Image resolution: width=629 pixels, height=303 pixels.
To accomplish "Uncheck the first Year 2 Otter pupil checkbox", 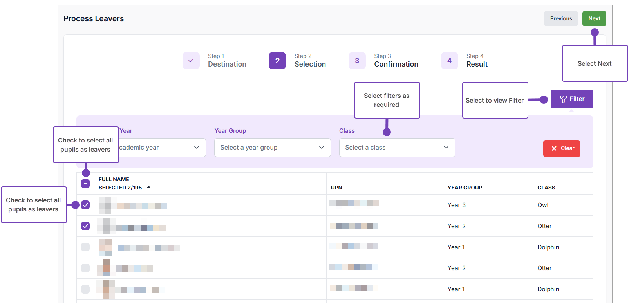I will (85, 226).
